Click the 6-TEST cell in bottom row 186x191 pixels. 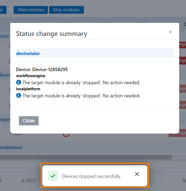pyautogui.click(x=29, y=181)
